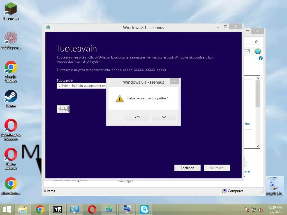287x215 pixels.
Task: Close the Haluatko varmasti lopettaa dialog
Action: click(174, 81)
